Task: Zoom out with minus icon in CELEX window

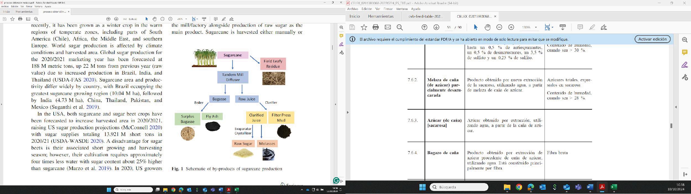Action: pos(499,27)
